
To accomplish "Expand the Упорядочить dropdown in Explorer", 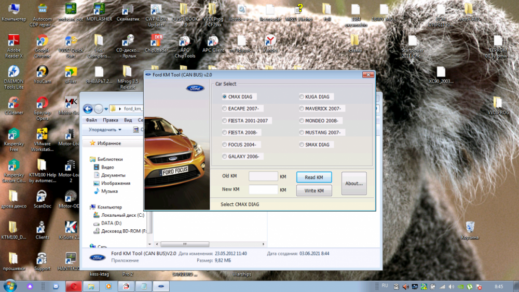I will pyautogui.click(x=105, y=130).
